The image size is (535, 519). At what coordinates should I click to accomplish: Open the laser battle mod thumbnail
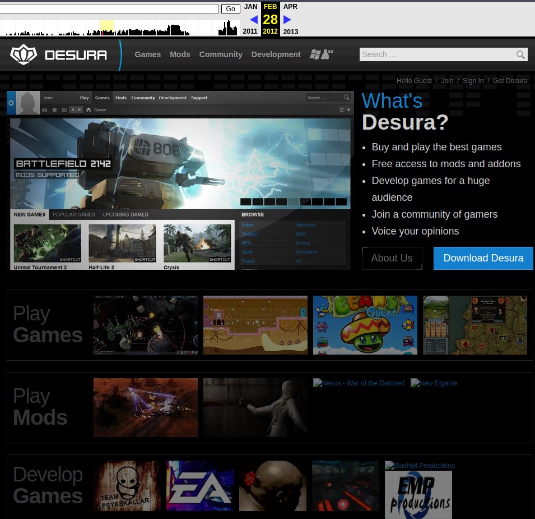click(145, 407)
